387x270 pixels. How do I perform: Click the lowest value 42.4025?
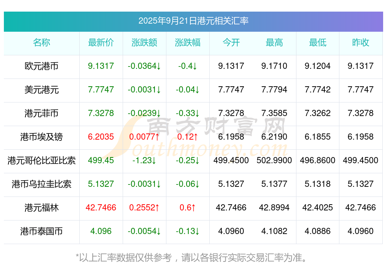click(318, 207)
